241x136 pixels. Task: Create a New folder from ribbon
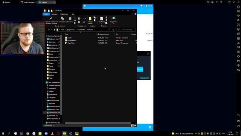click(x=90, y=20)
